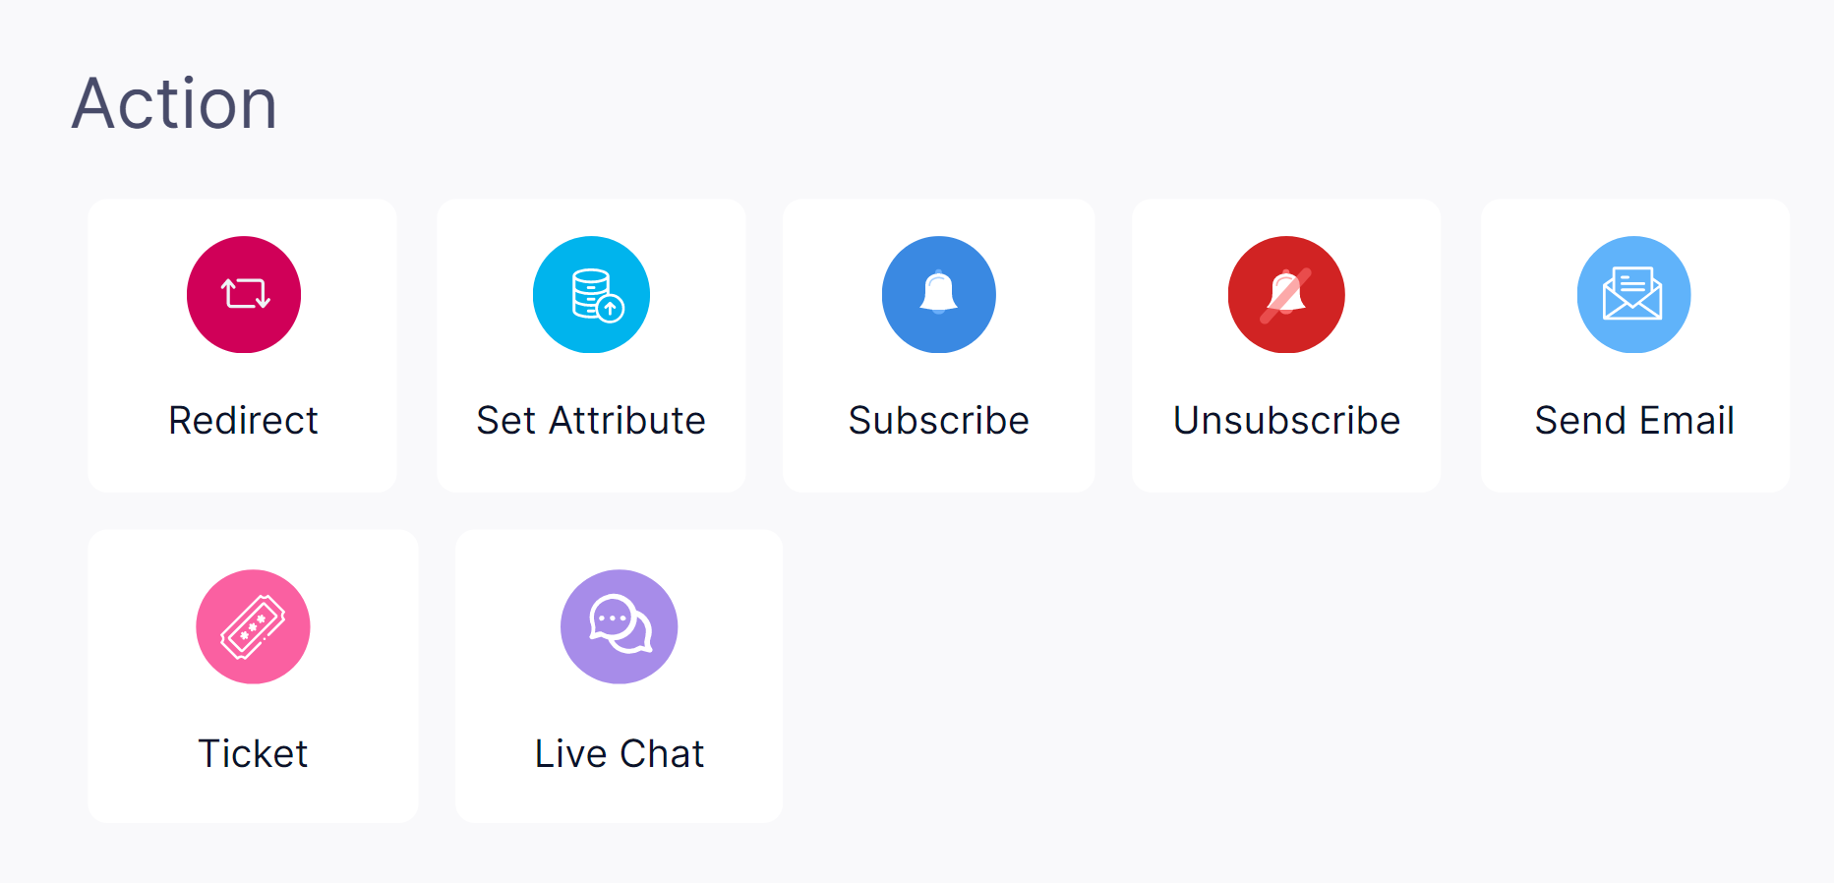This screenshot has width=1834, height=883.
Task: Click the purple Live Chat bubbles icon
Action: [x=620, y=626]
